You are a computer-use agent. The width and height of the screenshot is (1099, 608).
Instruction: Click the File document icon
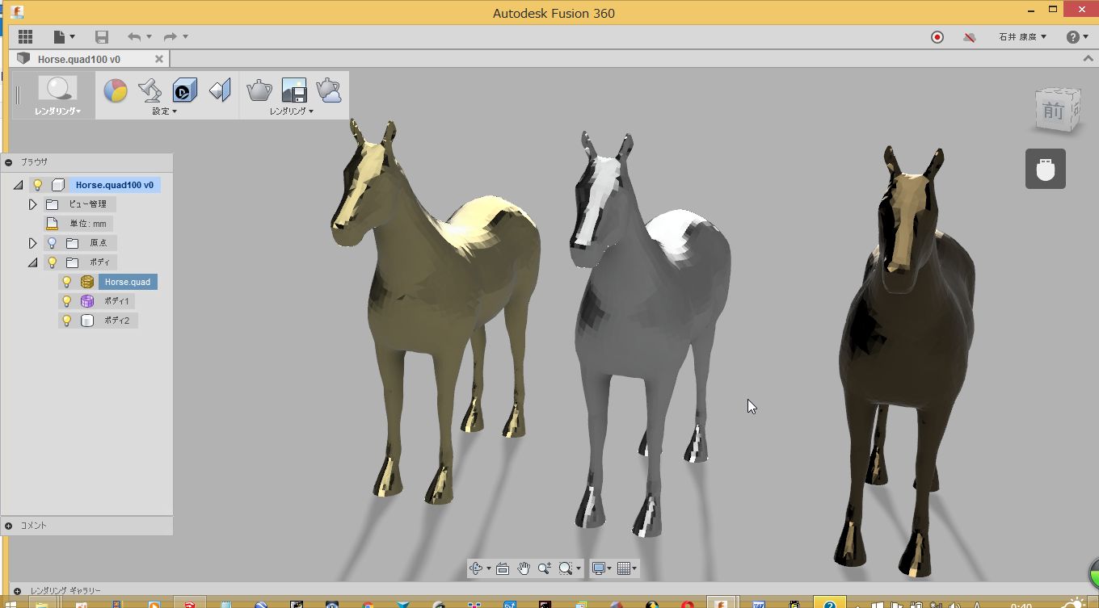pos(59,36)
